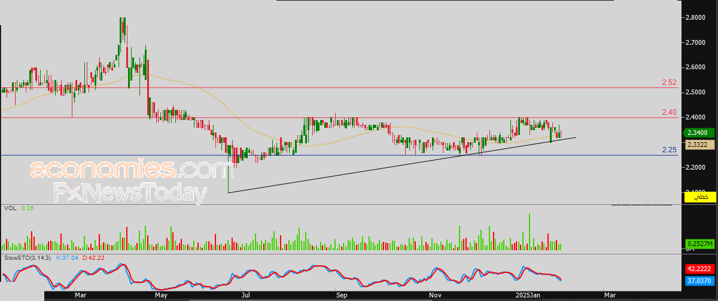Click the Jul date axis label
The width and height of the screenshot is (718, 301).
(x=245, y=295)
